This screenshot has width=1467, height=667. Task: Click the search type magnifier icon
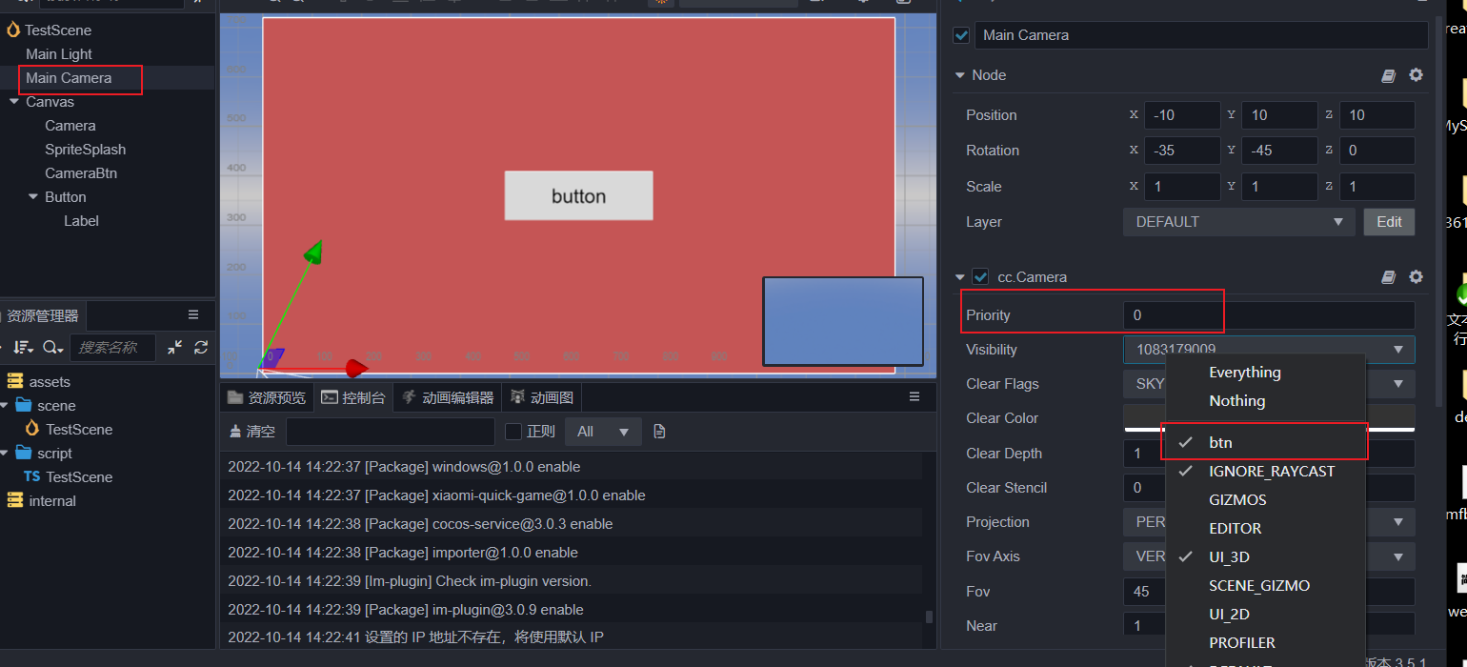pos(53,348)
